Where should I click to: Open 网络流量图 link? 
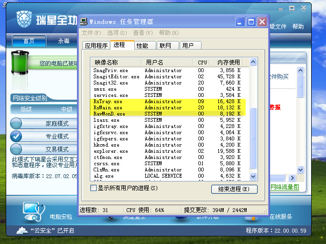(x=284, y=187)
